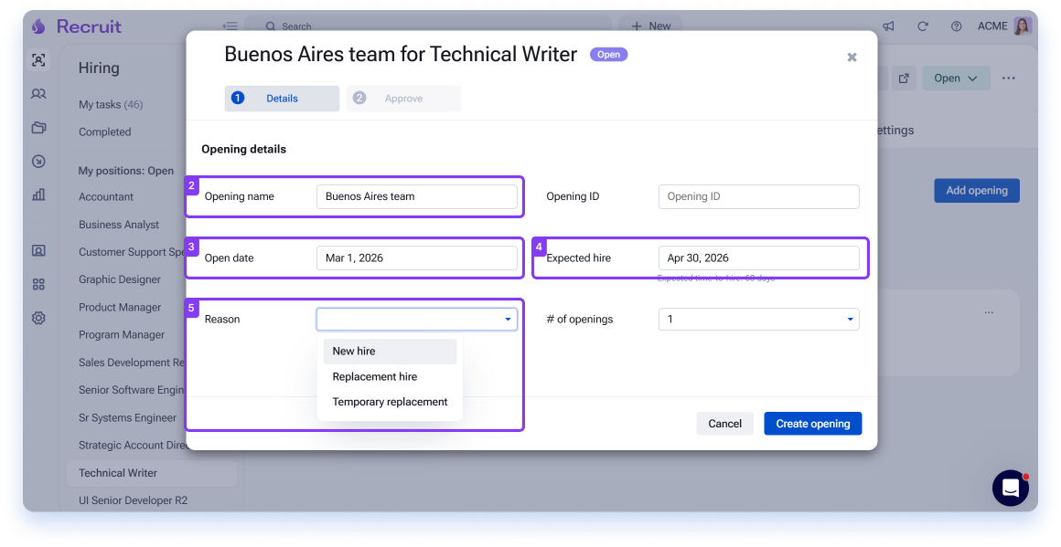Click the Opening ID input field
This screenshot has width=1061, height=547.
(x=758, y=196)
